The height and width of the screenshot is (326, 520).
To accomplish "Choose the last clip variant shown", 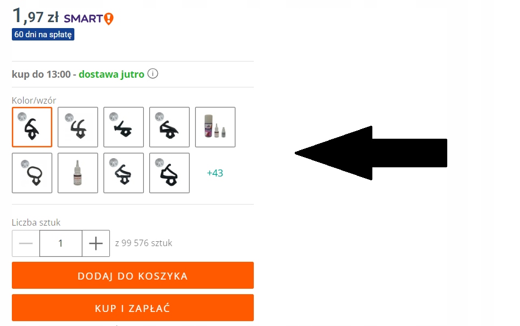I will point(169,173).
